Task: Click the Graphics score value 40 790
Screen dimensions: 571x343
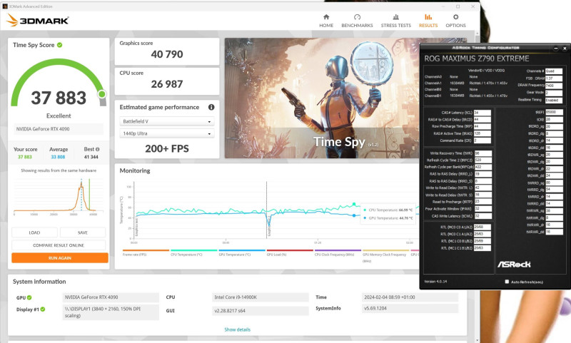Action: click(x=167, y=54)
